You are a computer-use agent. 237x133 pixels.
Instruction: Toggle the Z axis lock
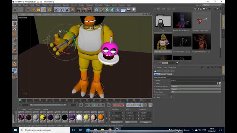coord(67,10)
